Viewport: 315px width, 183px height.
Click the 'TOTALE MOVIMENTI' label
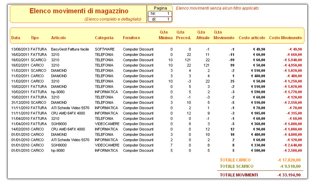tap(239, 175)
